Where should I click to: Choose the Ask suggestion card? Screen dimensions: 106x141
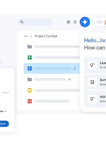click(95, 99)
